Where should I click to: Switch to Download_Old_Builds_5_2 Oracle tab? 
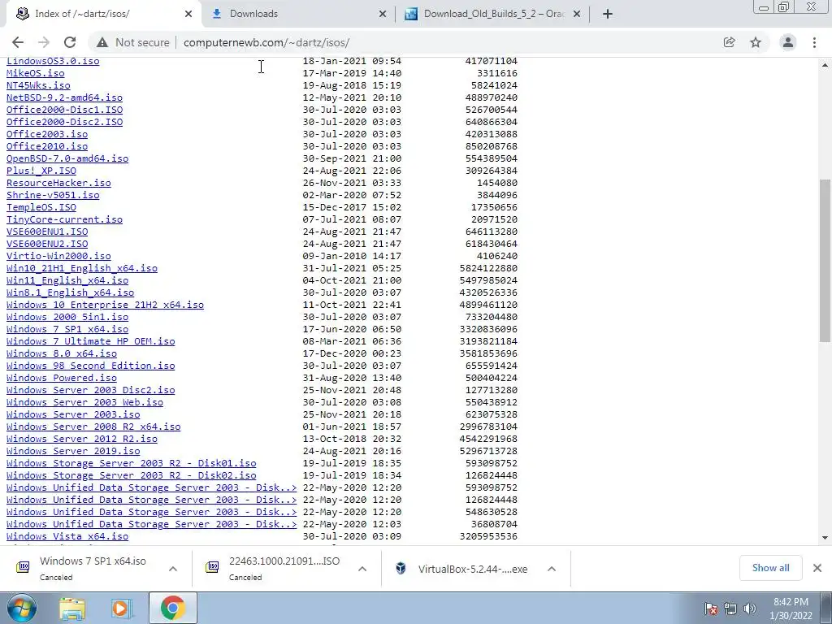point(492,14)
